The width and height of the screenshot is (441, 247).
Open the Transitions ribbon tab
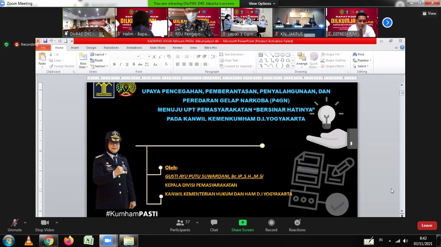pyautogui.click(x=111, y=48)
